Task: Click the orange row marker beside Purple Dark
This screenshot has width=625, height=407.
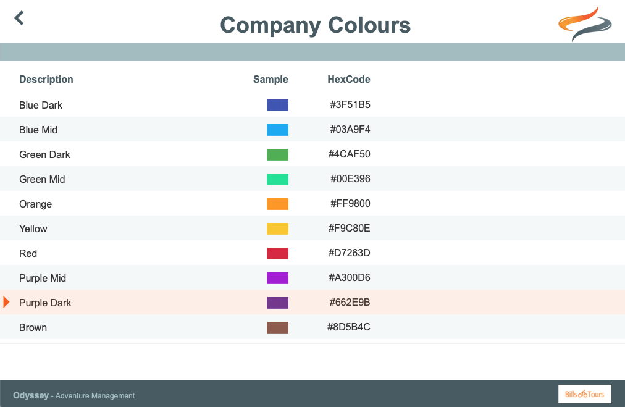Action: [x=6, y=302]
